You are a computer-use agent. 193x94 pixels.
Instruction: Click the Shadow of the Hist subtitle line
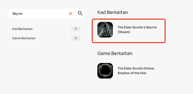click(132, 73)
